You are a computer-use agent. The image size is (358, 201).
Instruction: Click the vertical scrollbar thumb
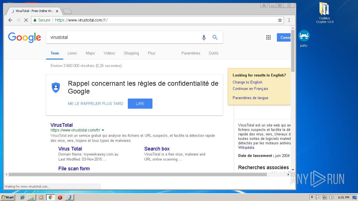click(x=293, y=51)
